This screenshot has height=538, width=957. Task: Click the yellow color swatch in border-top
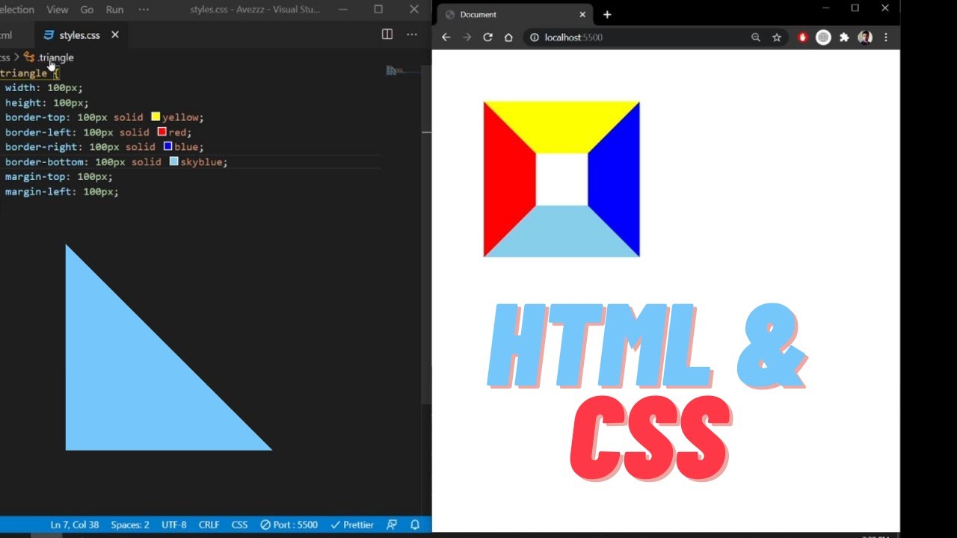[x=156, y=117]
